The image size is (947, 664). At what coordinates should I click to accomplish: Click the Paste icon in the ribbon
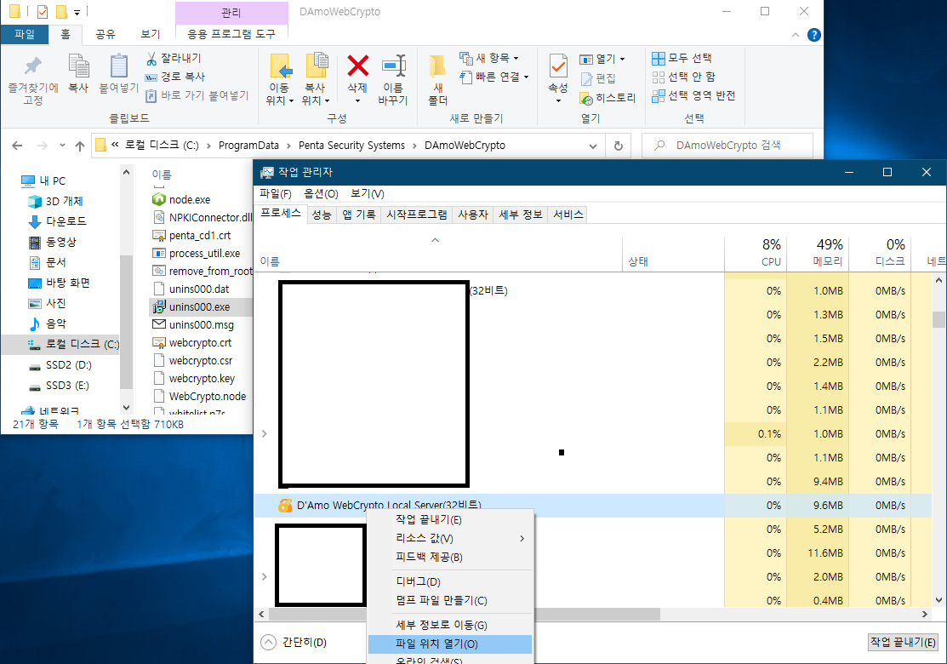(x=119, y=66)
